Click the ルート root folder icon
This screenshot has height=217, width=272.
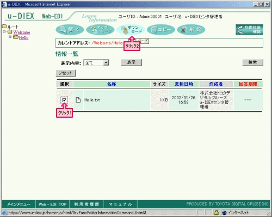4,27
